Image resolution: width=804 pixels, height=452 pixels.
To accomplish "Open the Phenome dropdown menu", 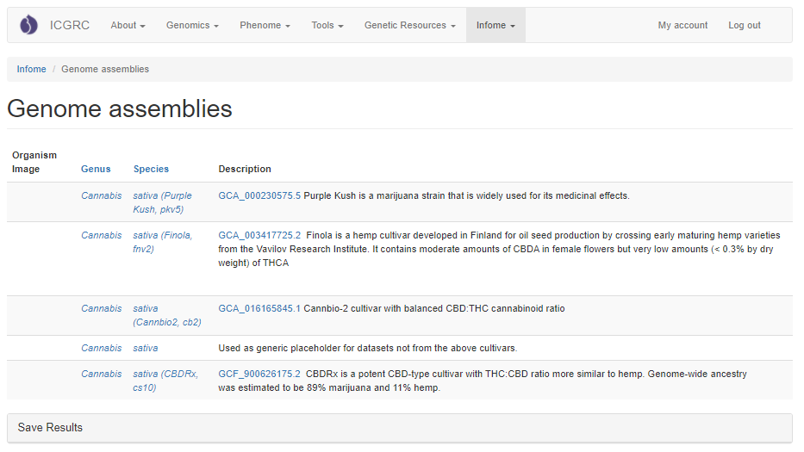I will click(x=265, y=26).
